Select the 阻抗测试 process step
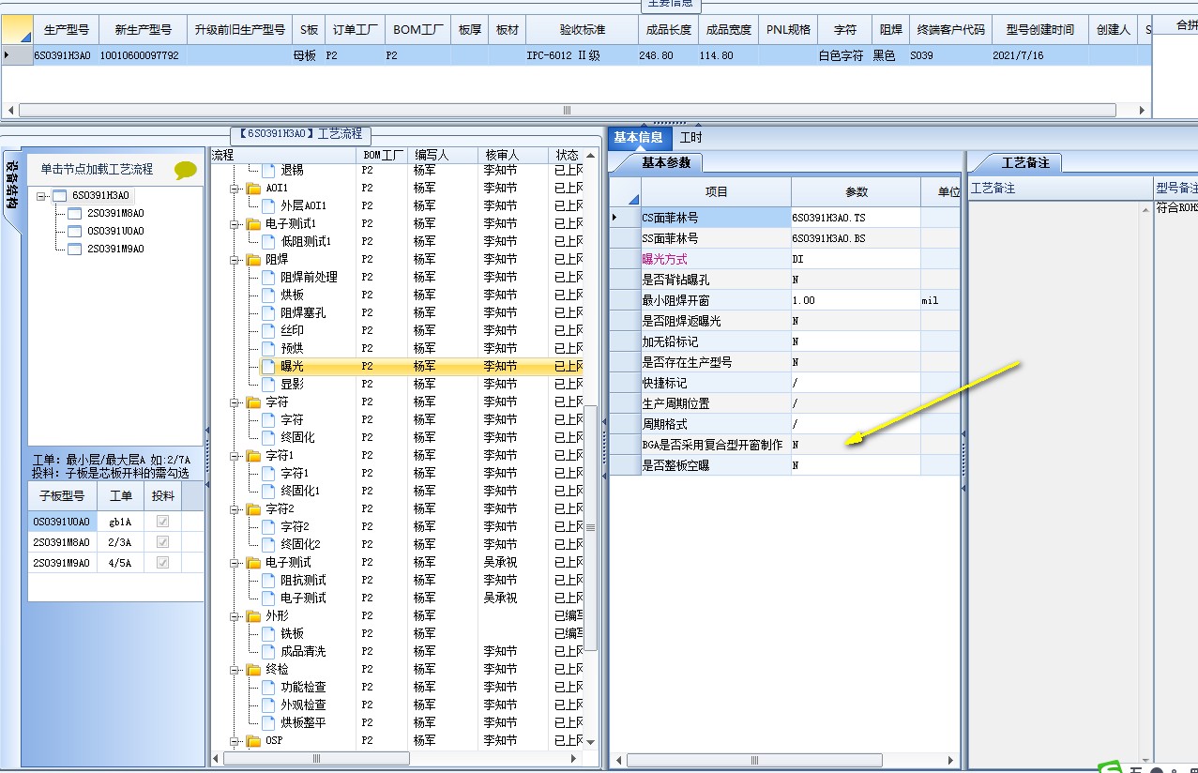 (x=303, y=580)
